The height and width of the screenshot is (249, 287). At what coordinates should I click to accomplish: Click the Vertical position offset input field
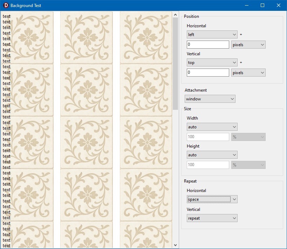coord(208,73)
